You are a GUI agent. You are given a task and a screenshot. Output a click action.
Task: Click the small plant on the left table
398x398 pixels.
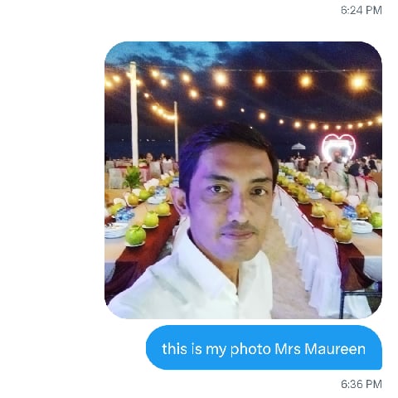133,177
